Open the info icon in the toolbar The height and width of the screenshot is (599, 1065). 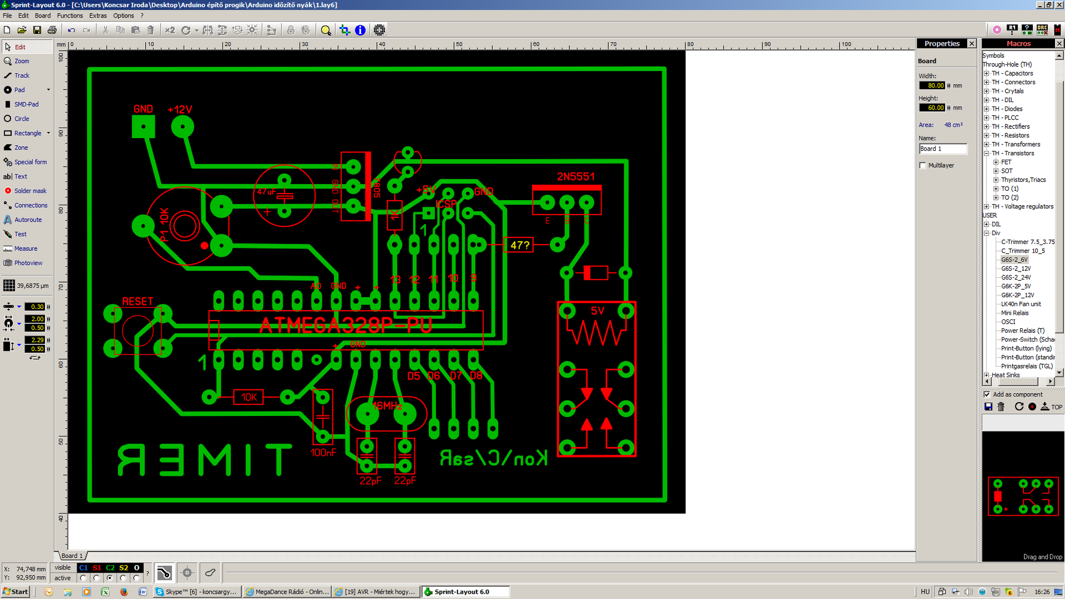click(360, 30)
